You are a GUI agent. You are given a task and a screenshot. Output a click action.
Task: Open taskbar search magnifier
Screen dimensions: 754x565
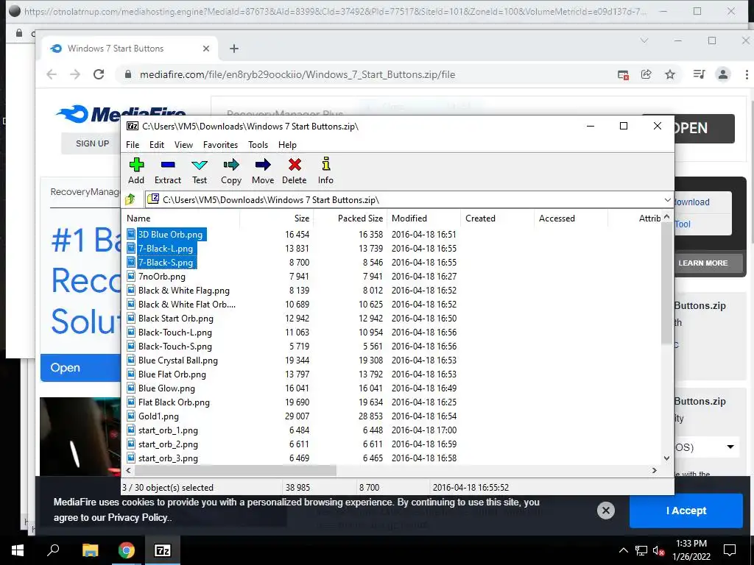[53, 550]
